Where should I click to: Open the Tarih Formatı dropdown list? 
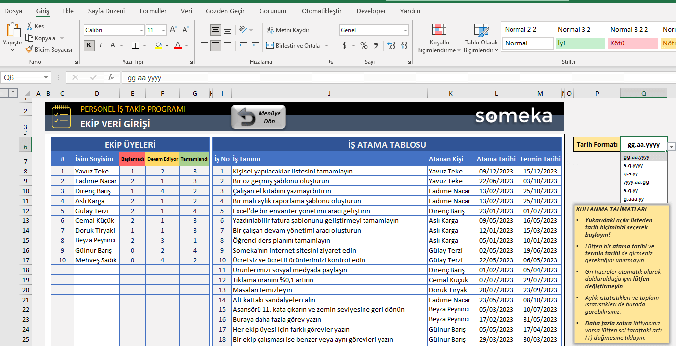pos(671,147)
